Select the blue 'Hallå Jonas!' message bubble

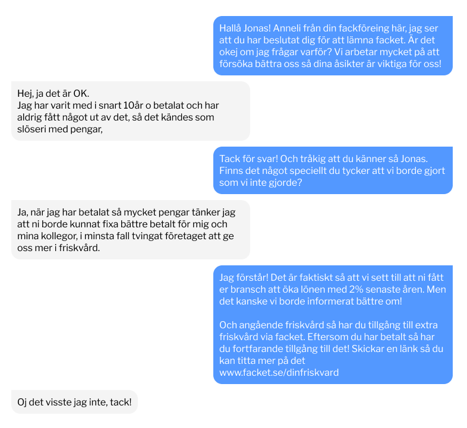coord(333,46)
